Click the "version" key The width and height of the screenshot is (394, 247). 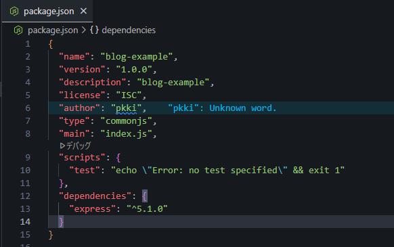[82, 70]
